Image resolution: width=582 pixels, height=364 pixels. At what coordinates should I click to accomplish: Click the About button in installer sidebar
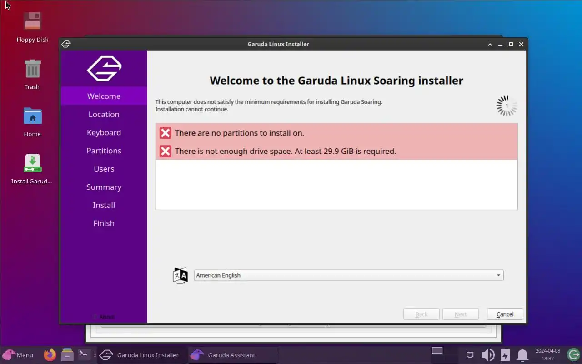104,317
